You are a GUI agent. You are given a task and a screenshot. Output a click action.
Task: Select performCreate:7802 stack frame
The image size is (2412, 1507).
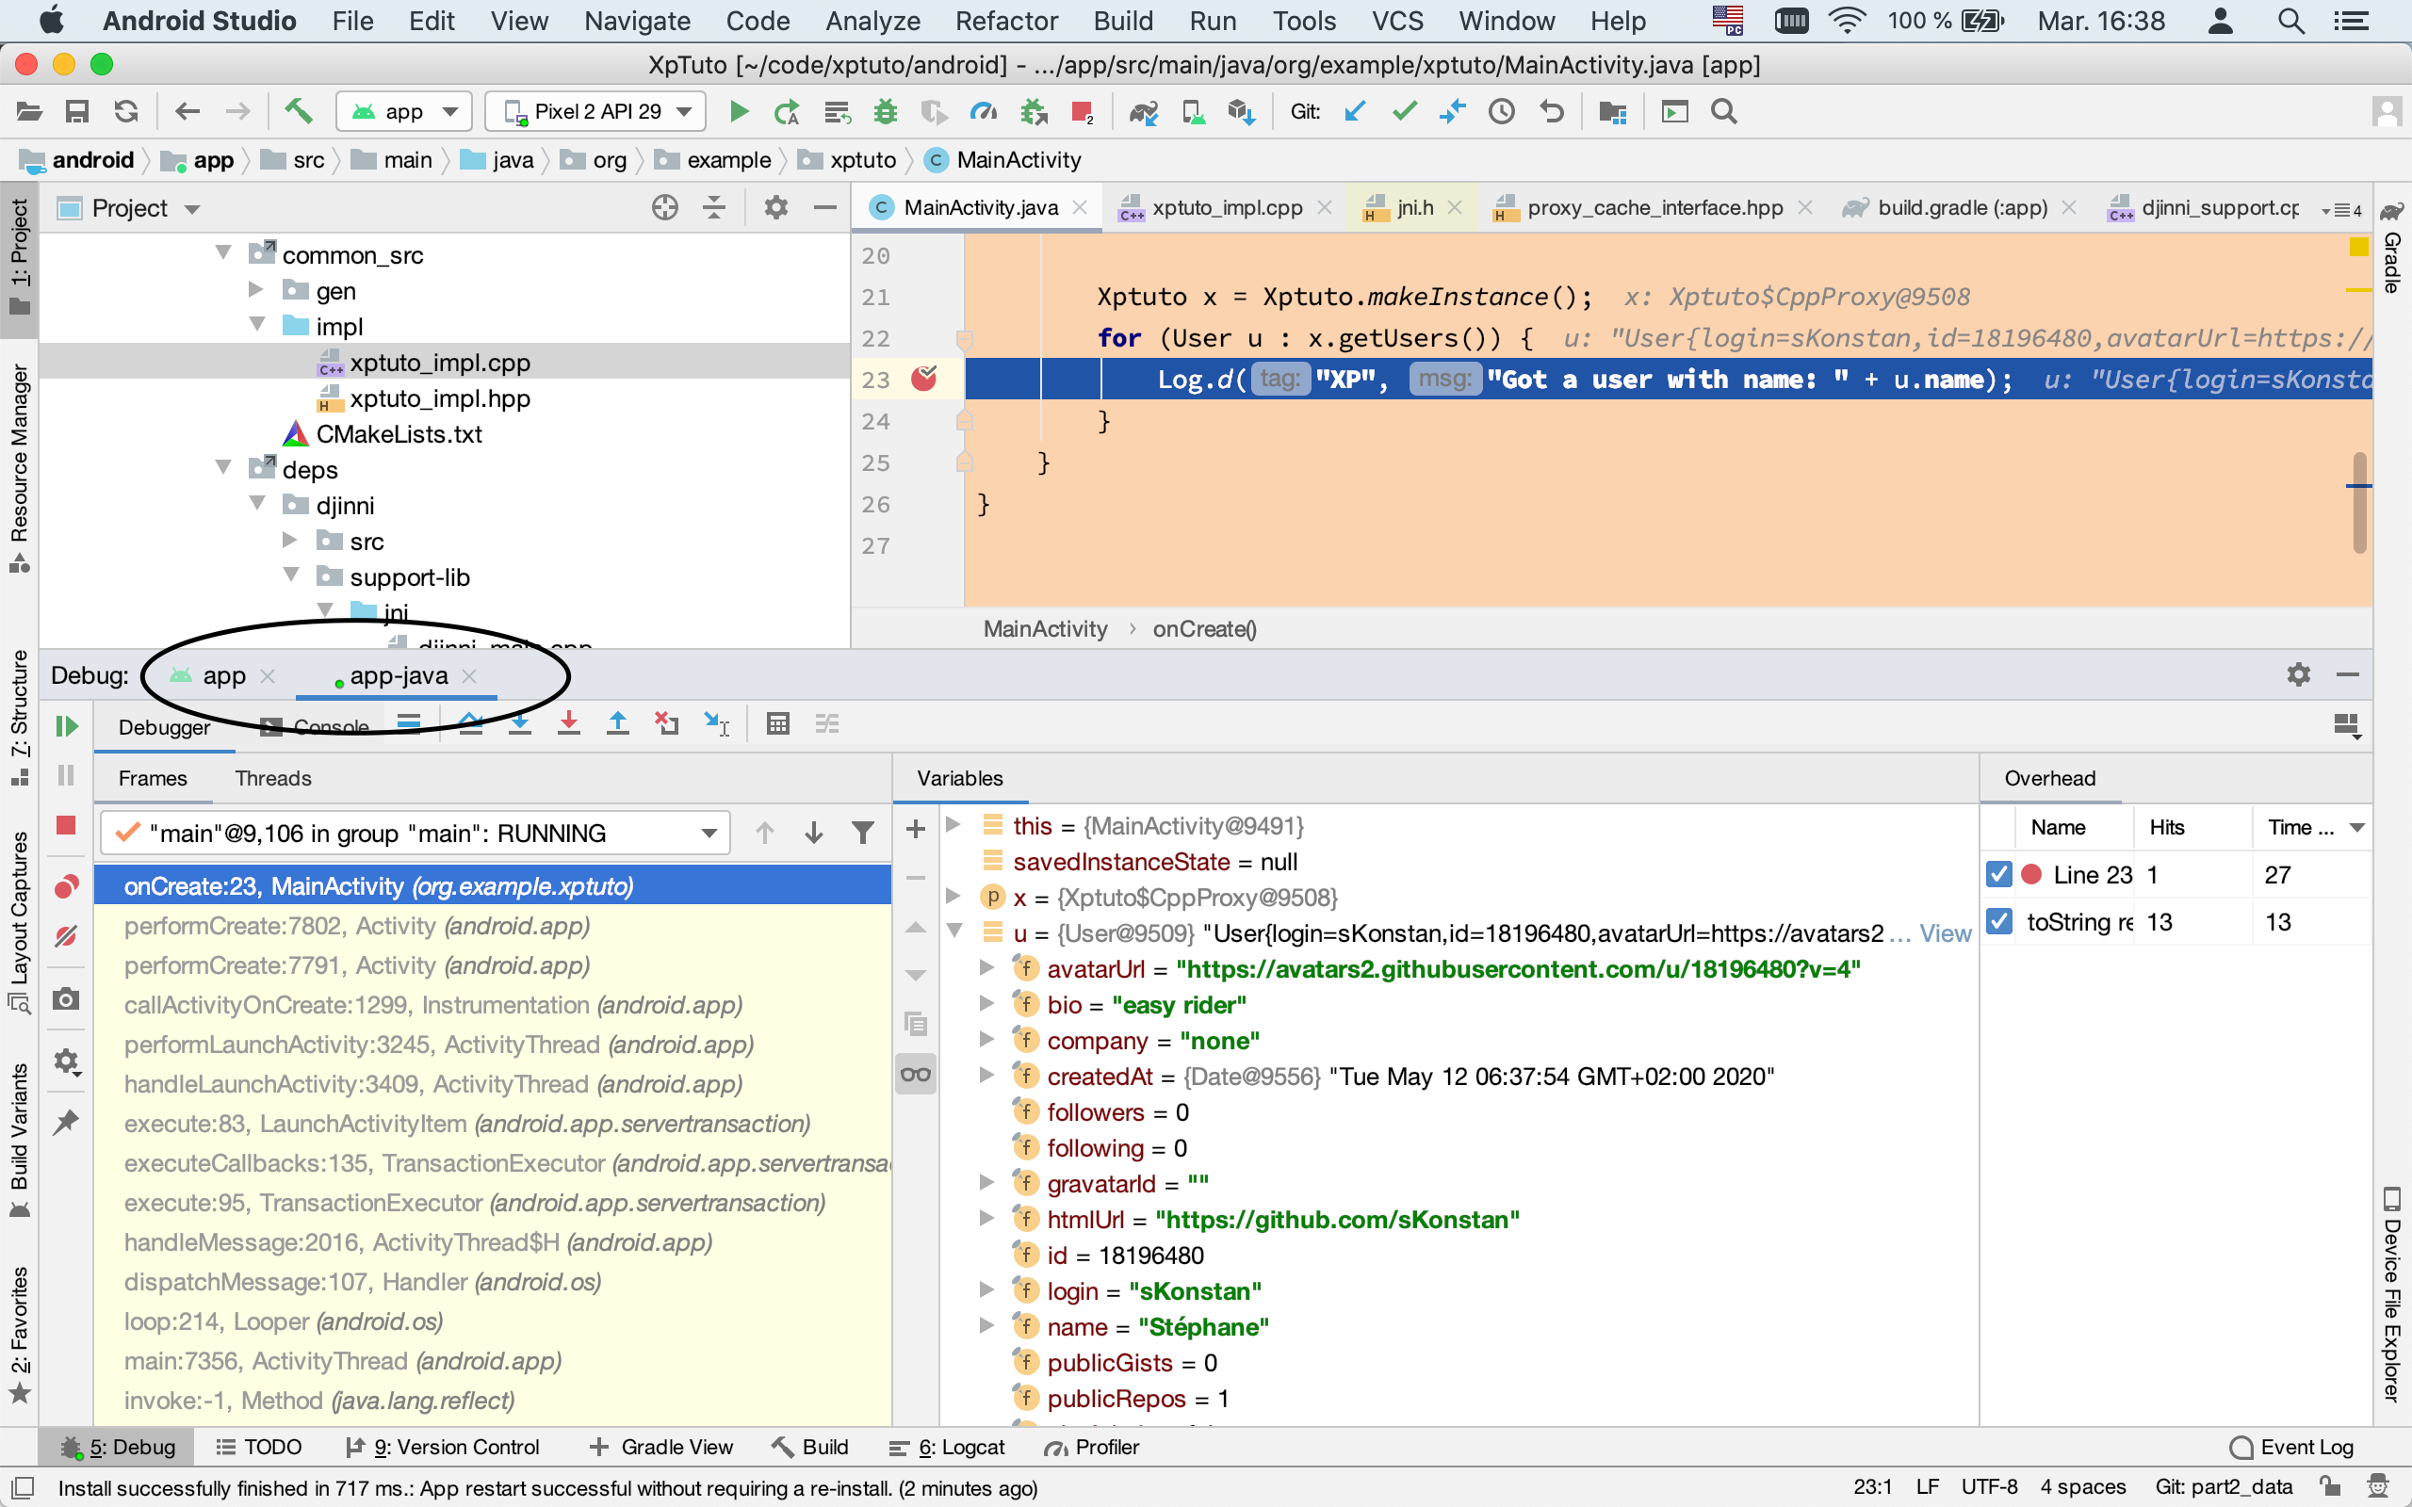(356, 926)
